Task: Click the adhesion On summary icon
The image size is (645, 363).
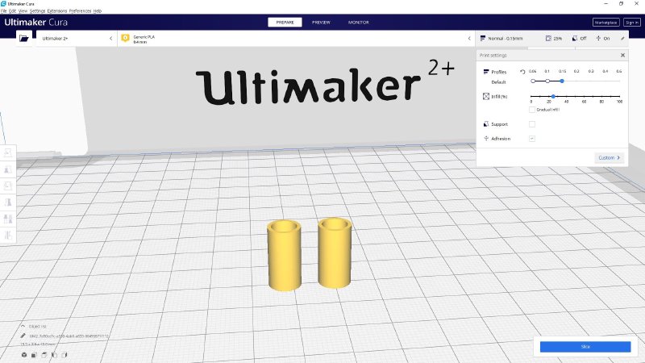Action: (x=598, y=38)
